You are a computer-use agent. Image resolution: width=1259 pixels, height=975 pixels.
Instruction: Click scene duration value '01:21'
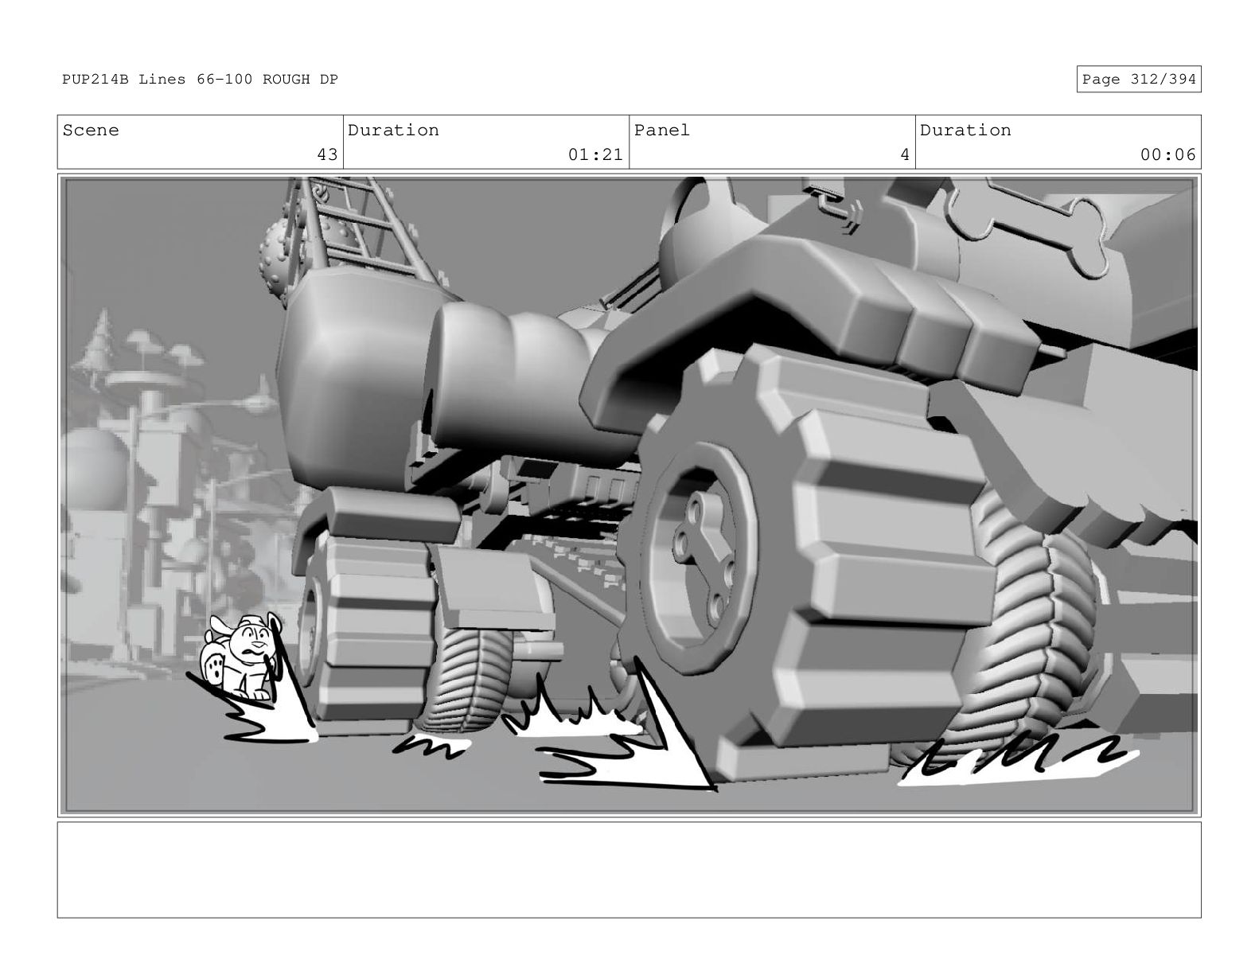[595, 154]
